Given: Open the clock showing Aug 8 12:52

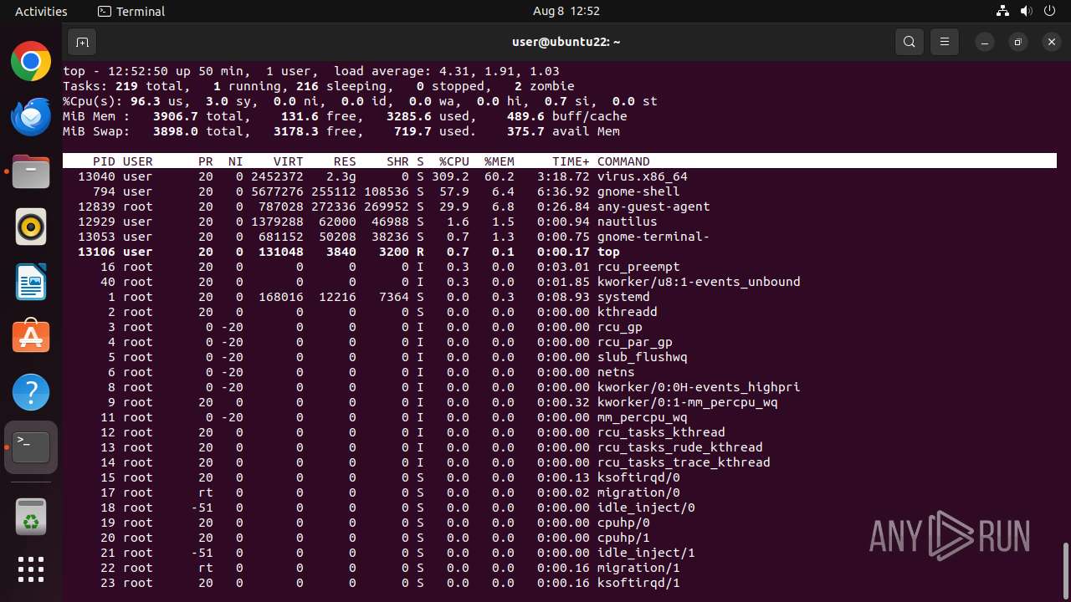Looking at the screenshot, I should 566,11.
